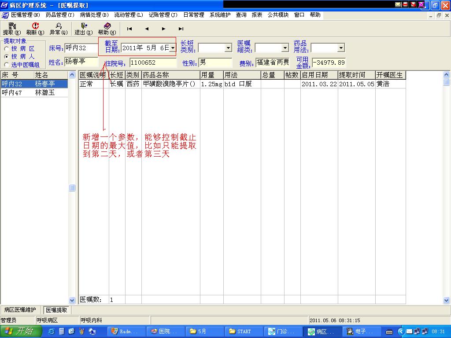The image size is (451, 338).
Task: Open the 查询 menu
Action: pyautogui.click(x=241, y=15)
